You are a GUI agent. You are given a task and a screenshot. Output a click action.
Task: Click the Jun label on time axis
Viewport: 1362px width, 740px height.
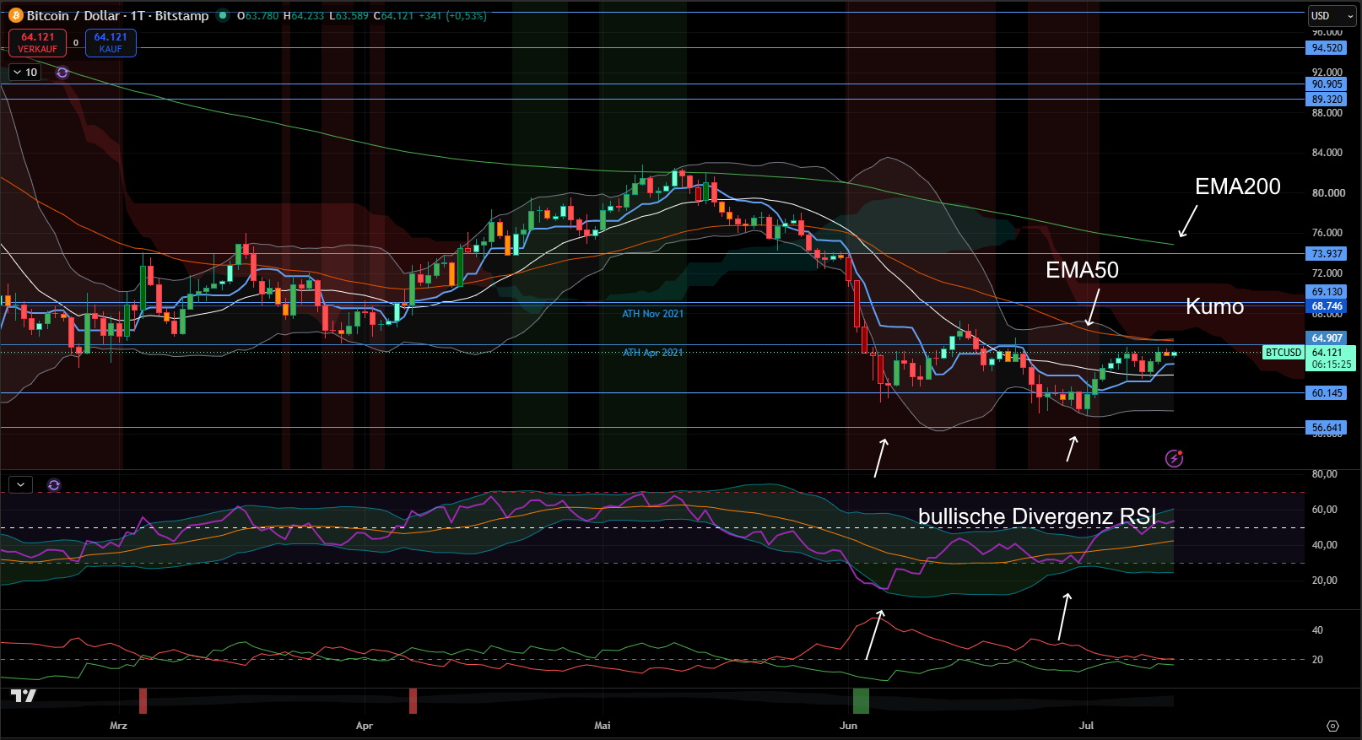click(849, 726)
